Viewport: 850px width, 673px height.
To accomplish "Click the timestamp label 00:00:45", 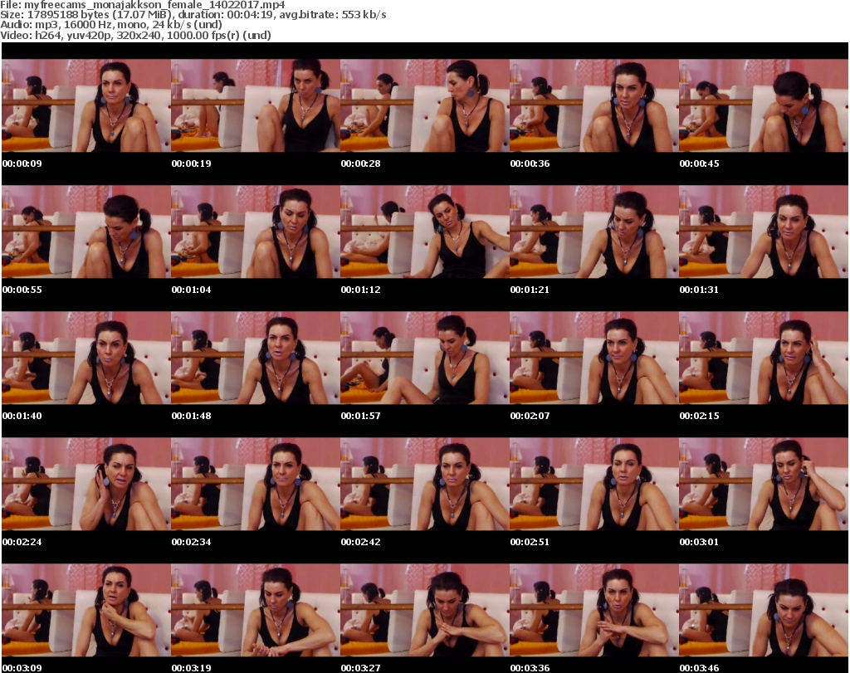I will point(699,163).
